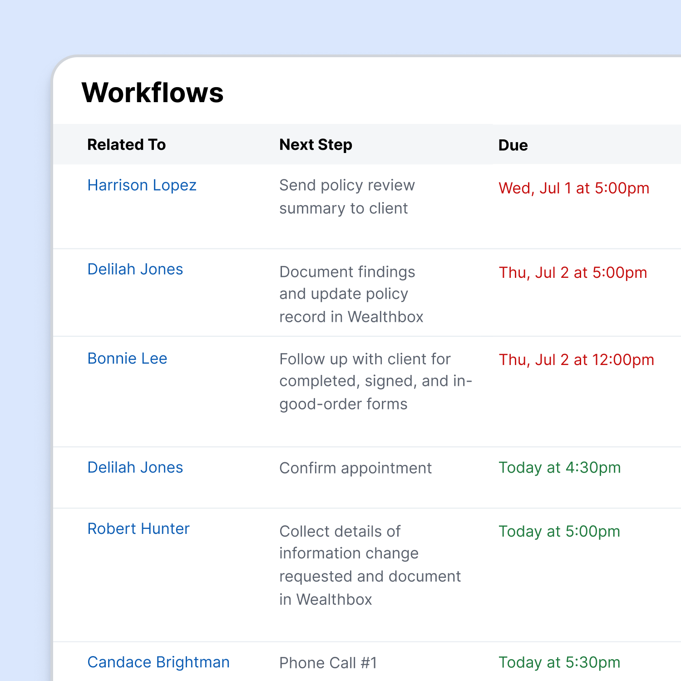Image resolution: width=681 pixels, height=681 pixels.
Task: Open Bonnie Lee contact link
Action: (x=127, y=359)
